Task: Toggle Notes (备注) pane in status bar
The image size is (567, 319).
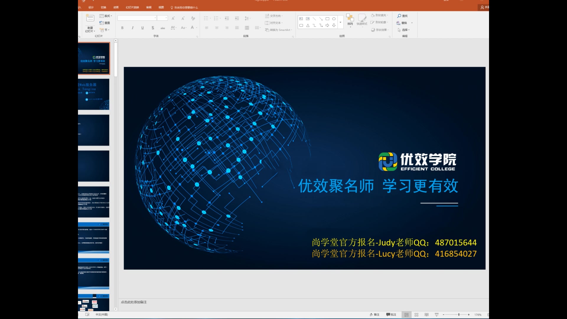Action: [374, 315]
